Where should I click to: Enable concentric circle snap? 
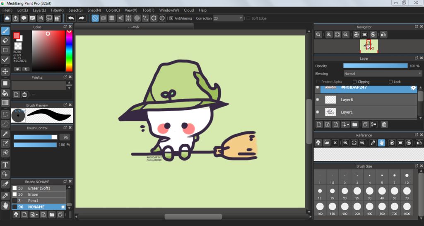click(x=137, y=18)
